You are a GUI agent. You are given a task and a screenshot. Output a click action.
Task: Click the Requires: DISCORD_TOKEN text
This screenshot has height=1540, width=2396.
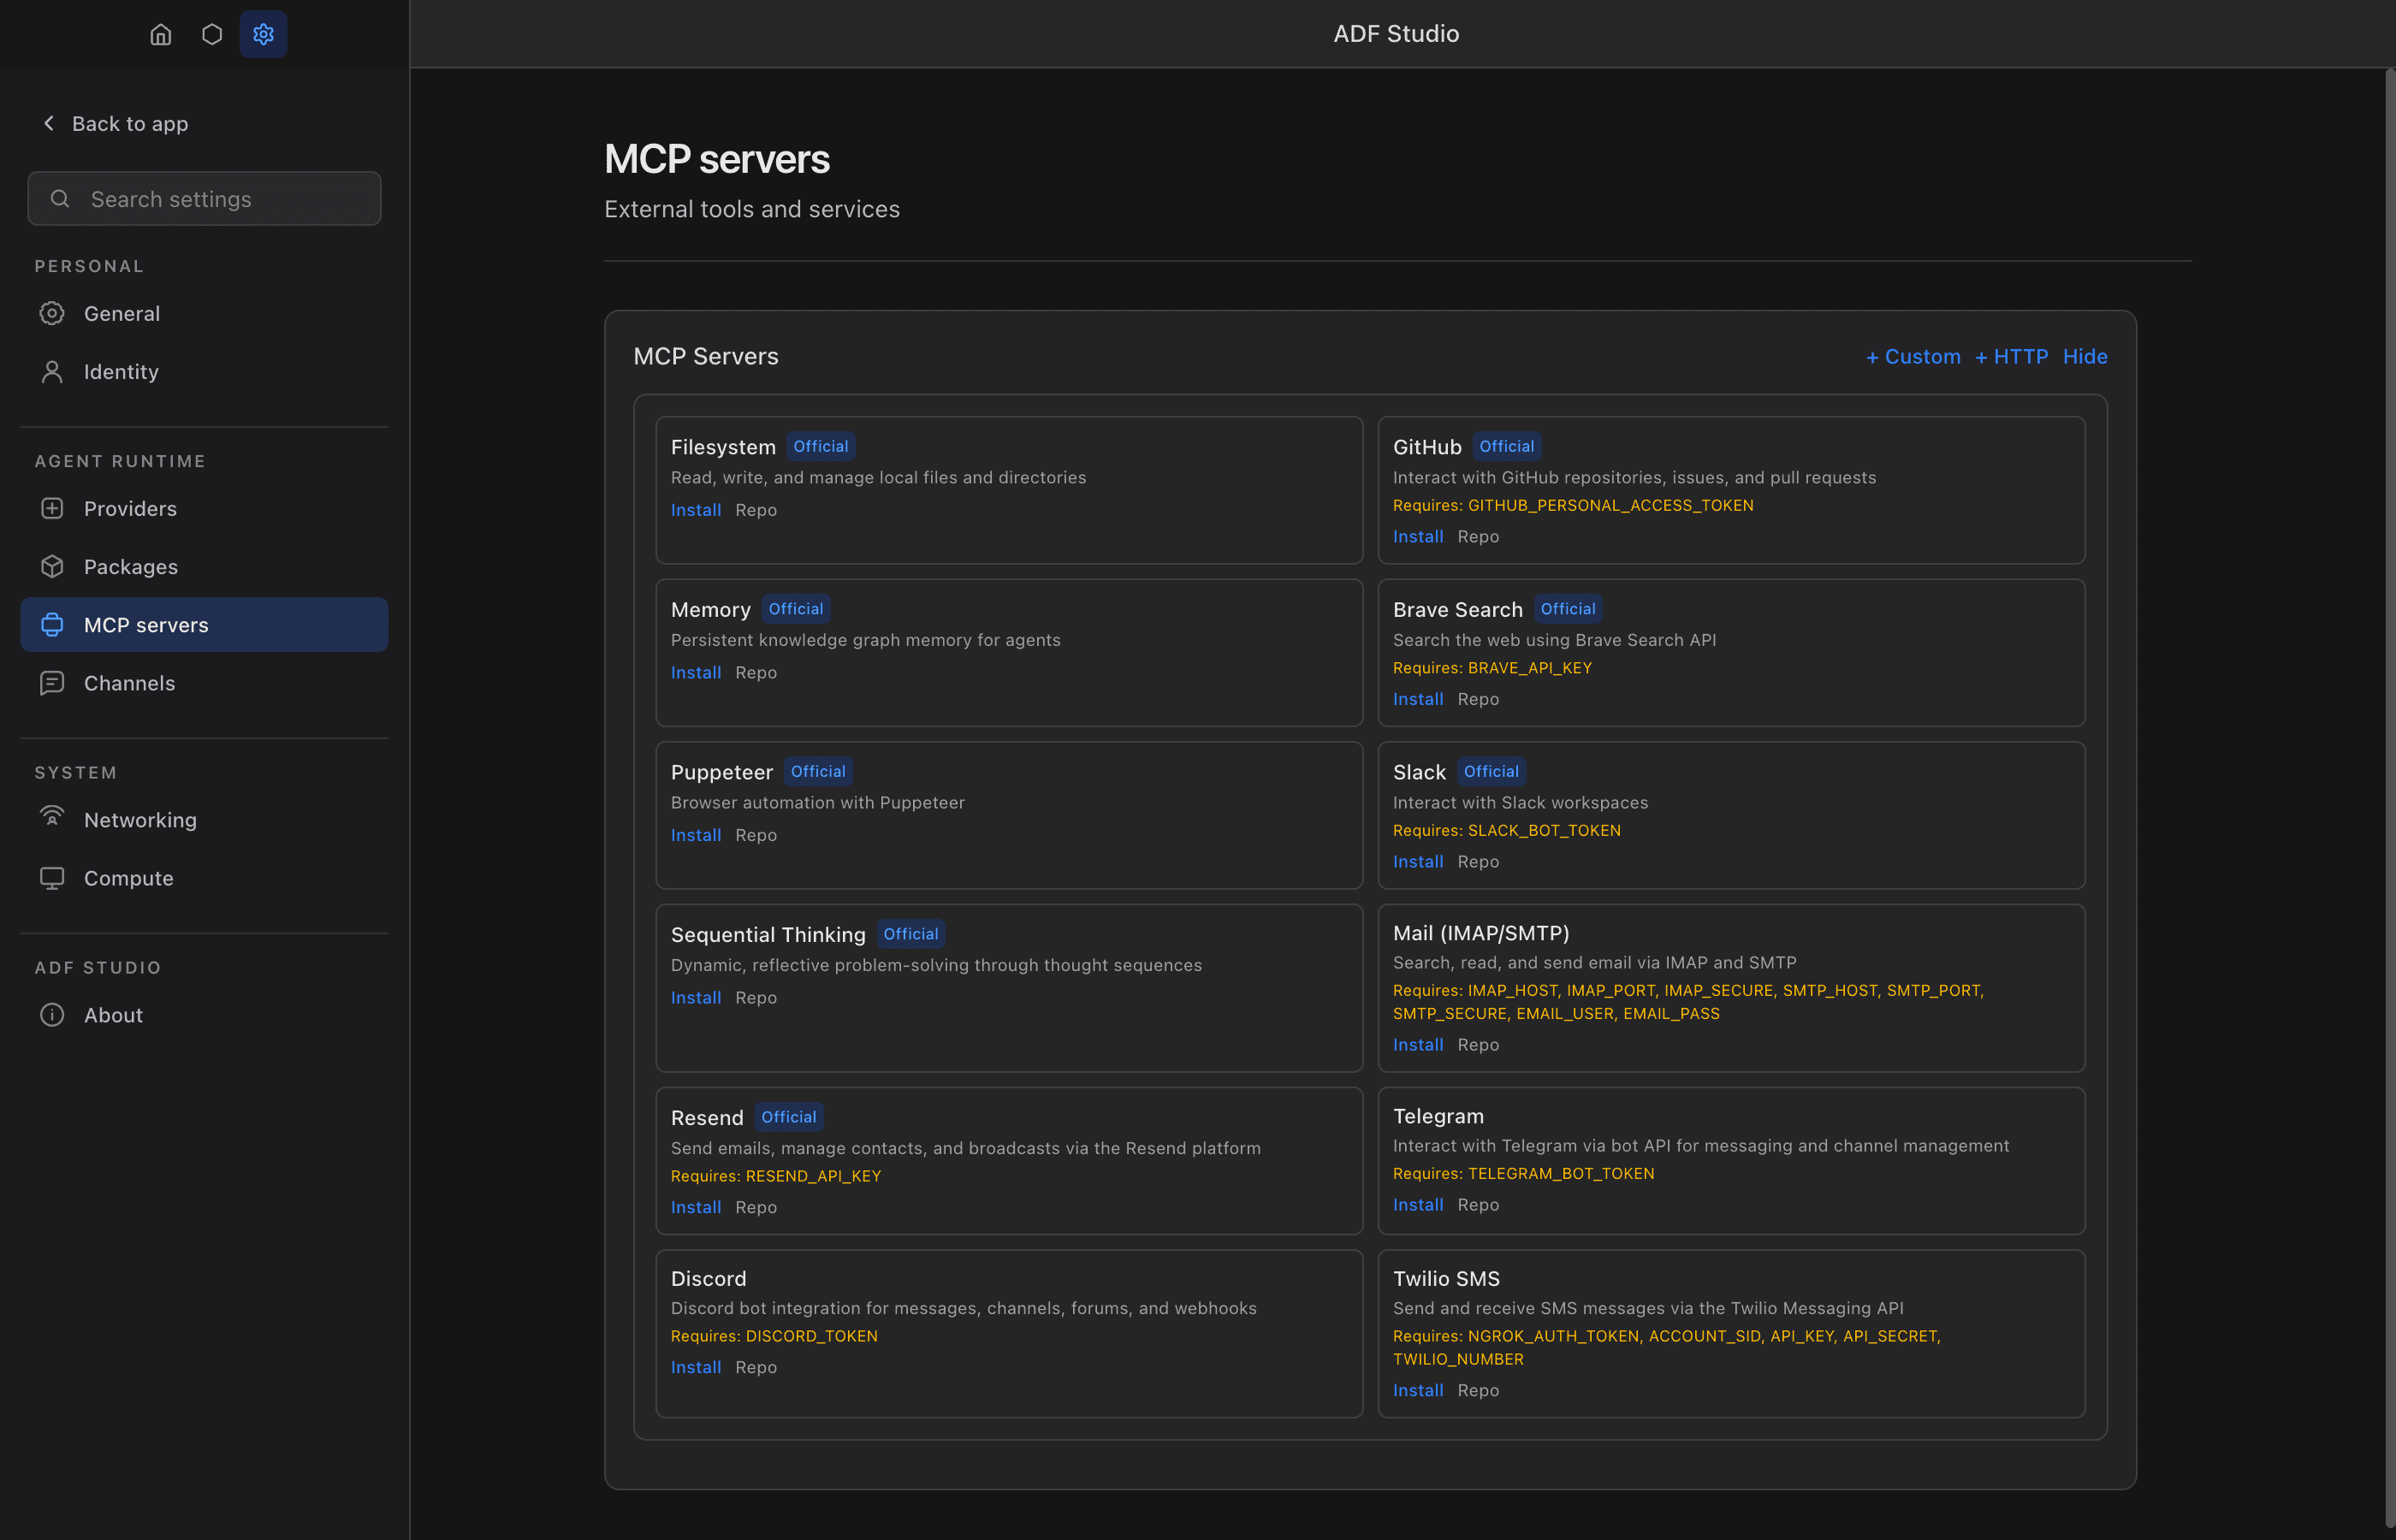[x=774, y=1336]
